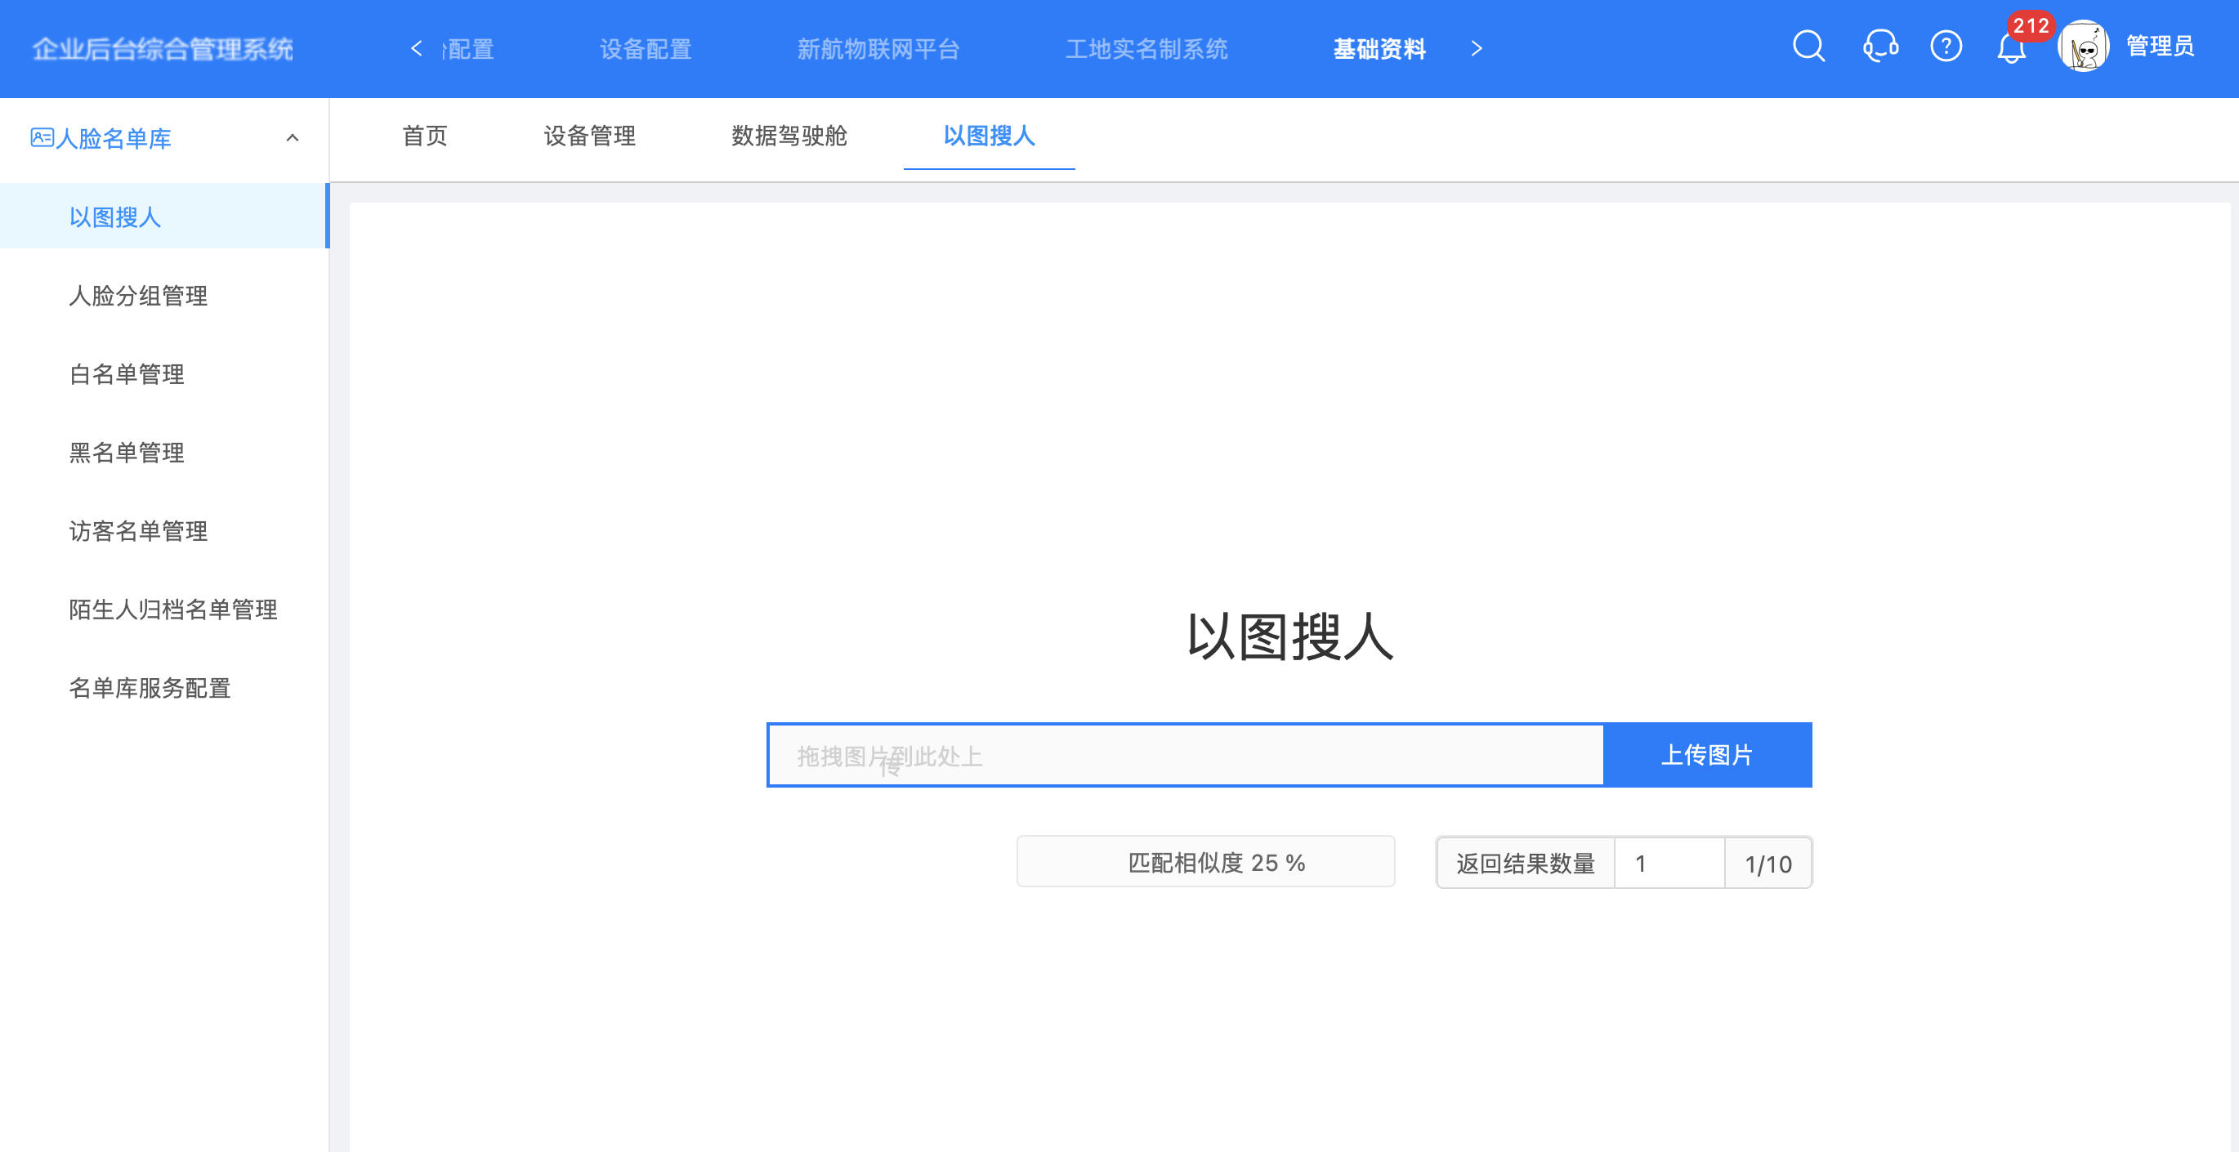Open the 管理员 user menu

coord(2160,47)
